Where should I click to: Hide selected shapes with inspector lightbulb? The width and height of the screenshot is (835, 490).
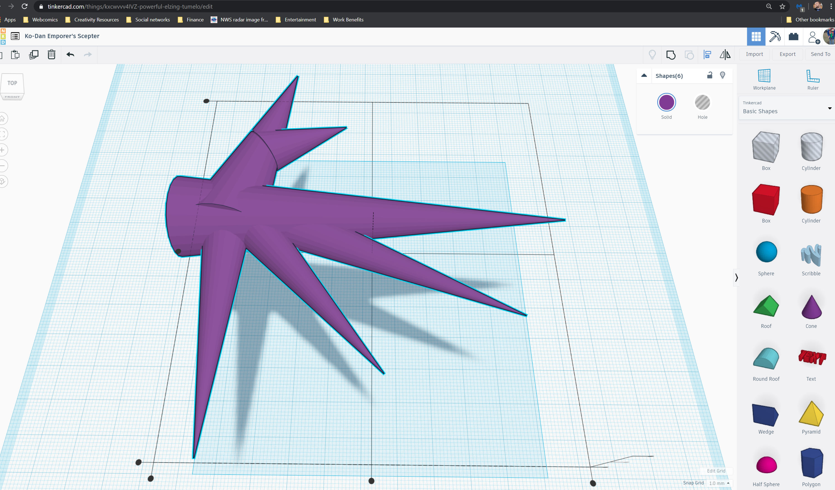pyautogui.click(x=723, y=75)
